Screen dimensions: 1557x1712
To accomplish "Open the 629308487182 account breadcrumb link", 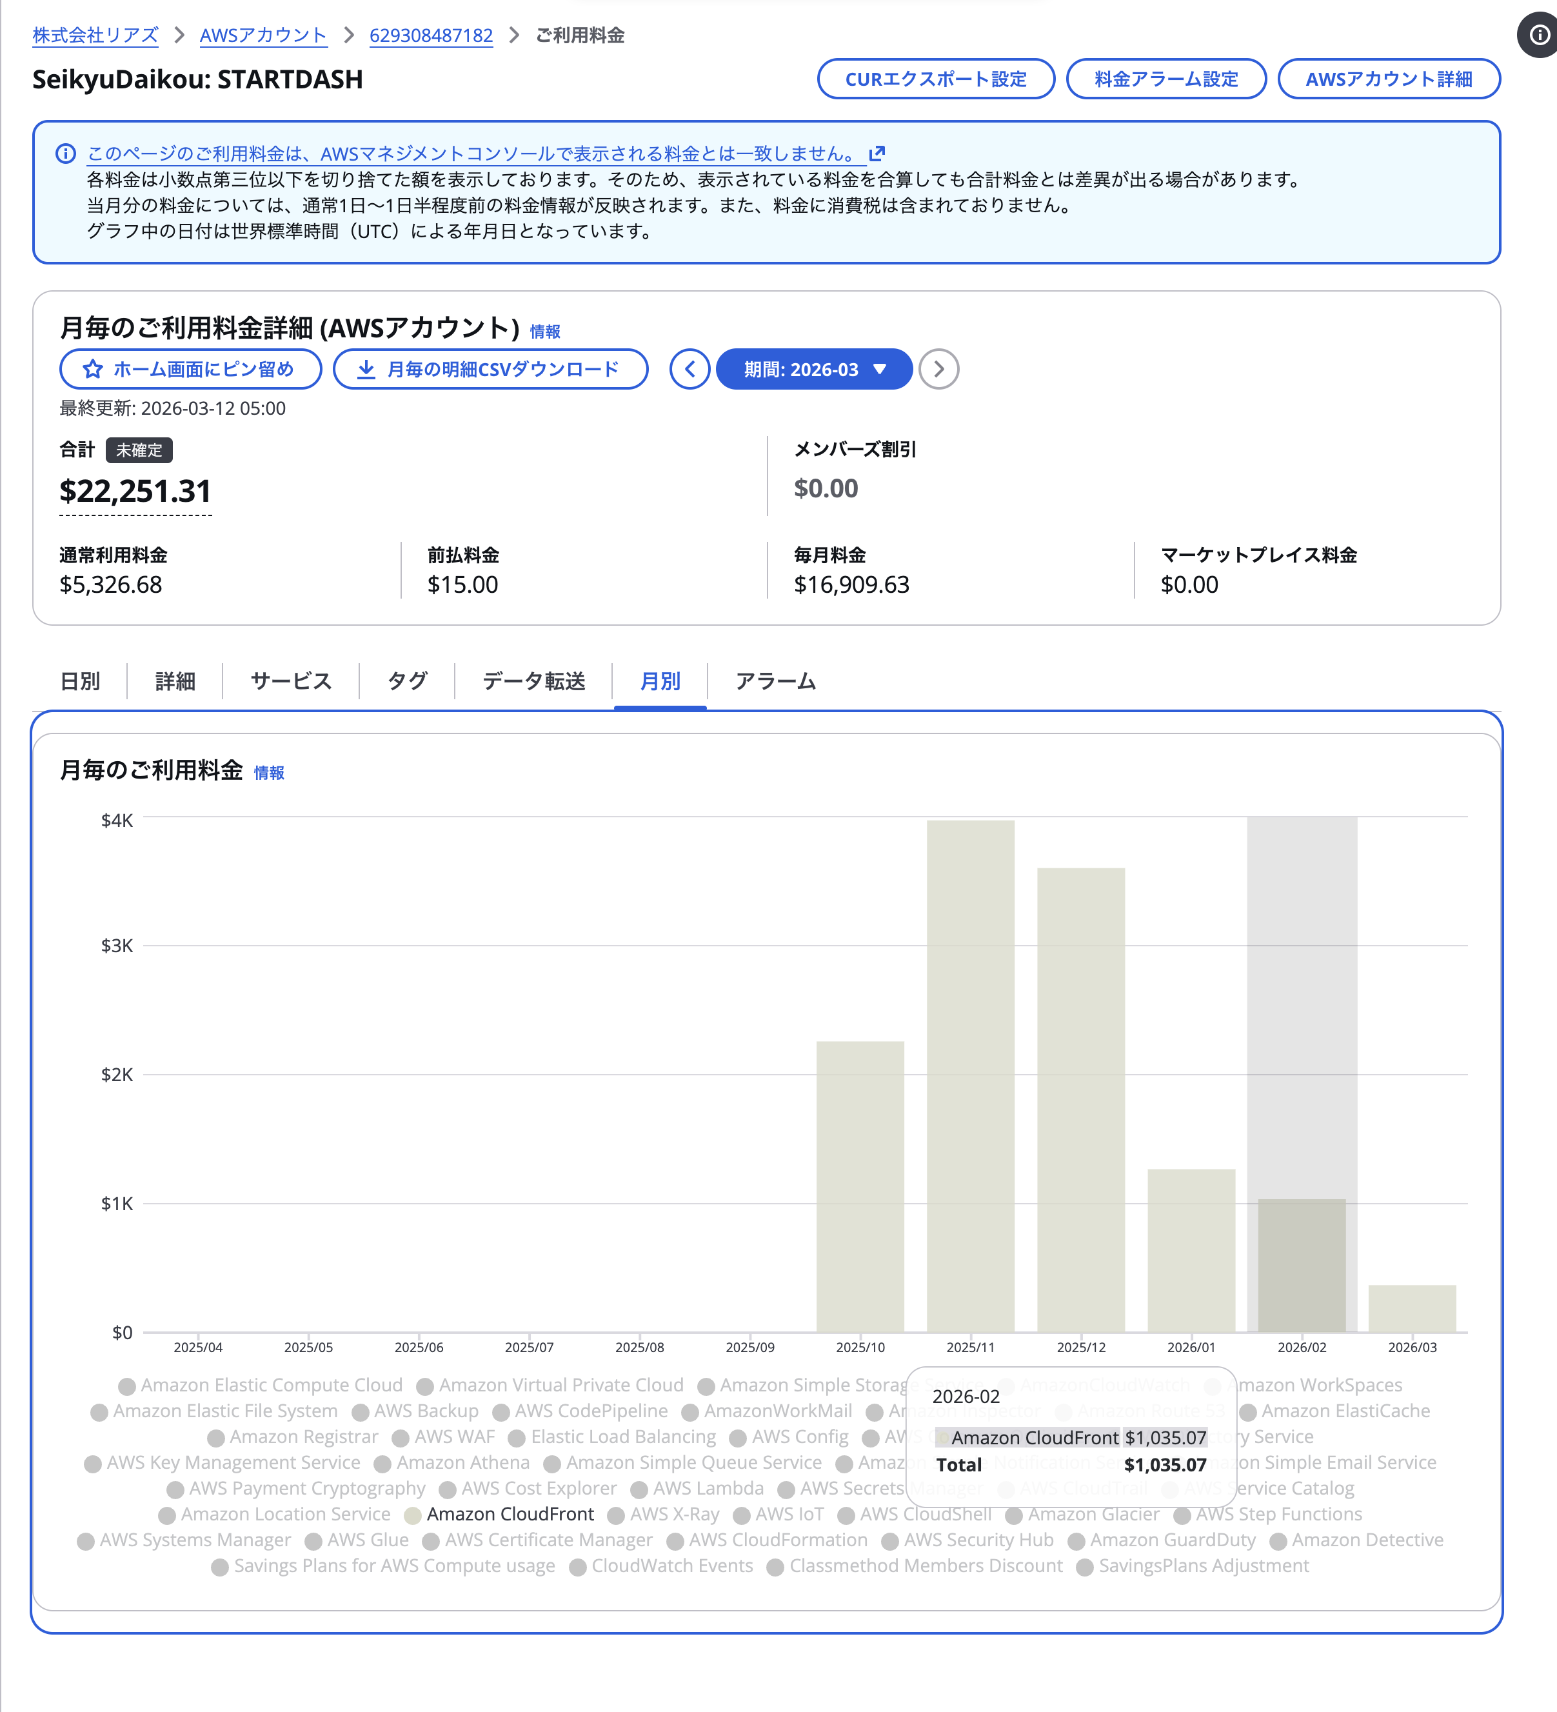I will (x=431, y=35).
